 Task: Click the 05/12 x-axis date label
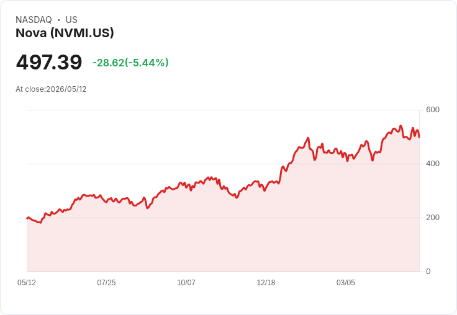coord(27,283)
